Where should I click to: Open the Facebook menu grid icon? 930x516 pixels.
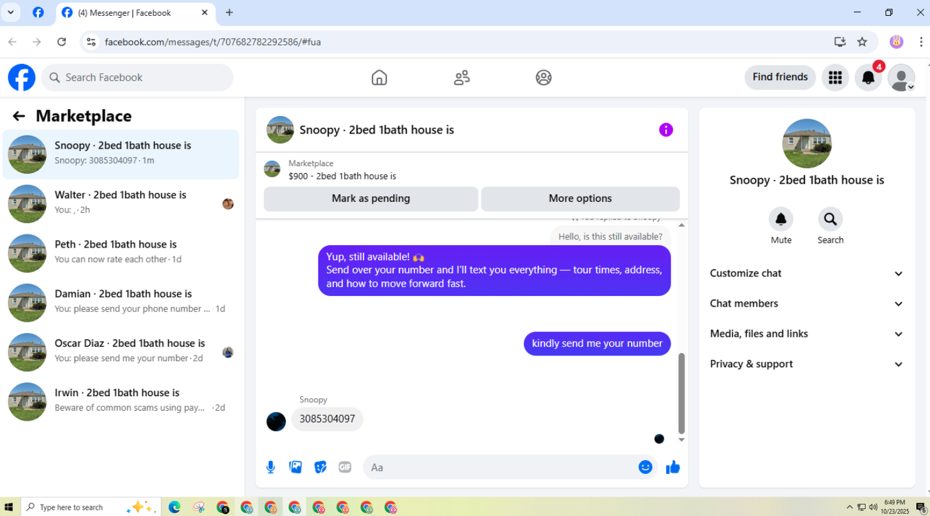coord(835,77)
